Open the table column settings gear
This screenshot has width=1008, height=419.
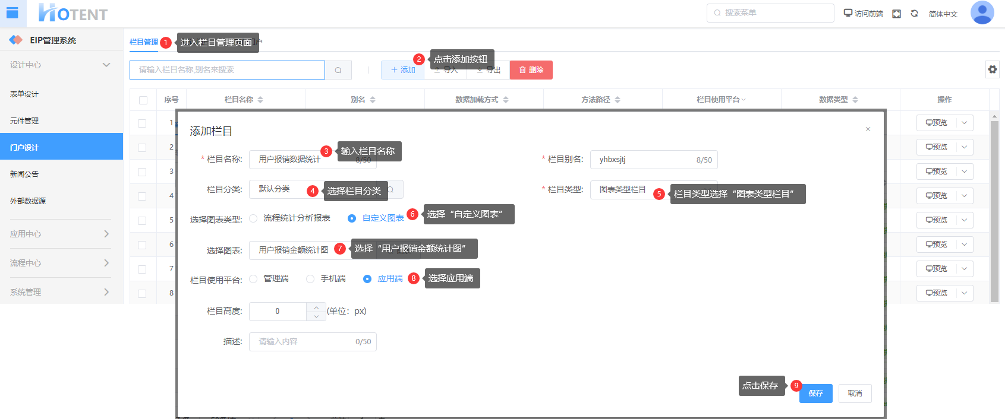tap(993, 69)
